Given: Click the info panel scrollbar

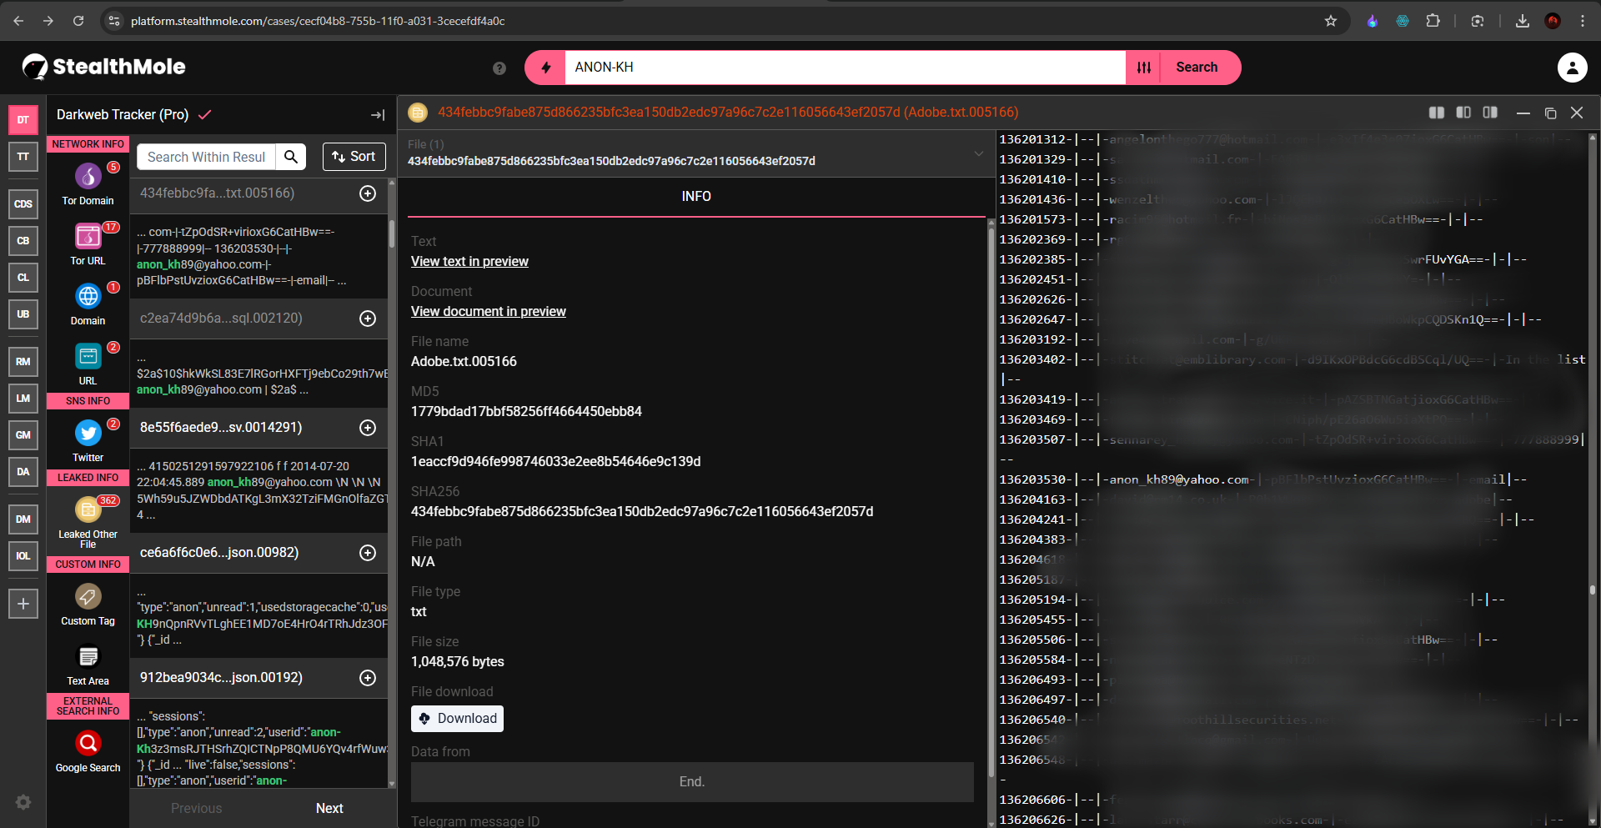Looking at the screenshot, I should pos(991,500).
